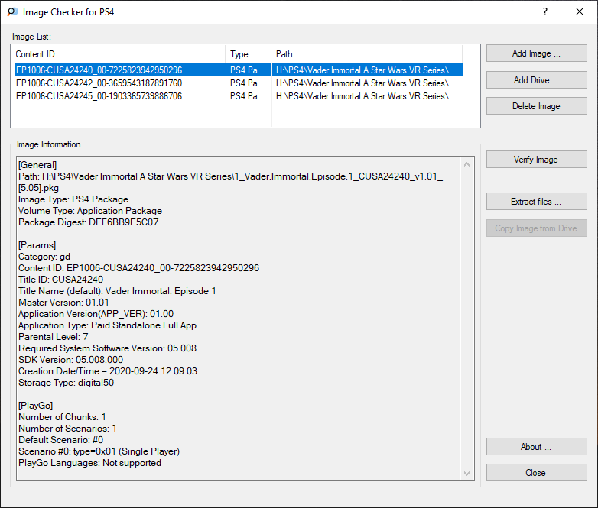Click the Path cell of the CUSA24245 row
The height and width of the screenshot is (508, 598).
(366, 96)
